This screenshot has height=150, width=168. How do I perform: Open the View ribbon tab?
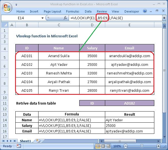click(x=115, y=11)
